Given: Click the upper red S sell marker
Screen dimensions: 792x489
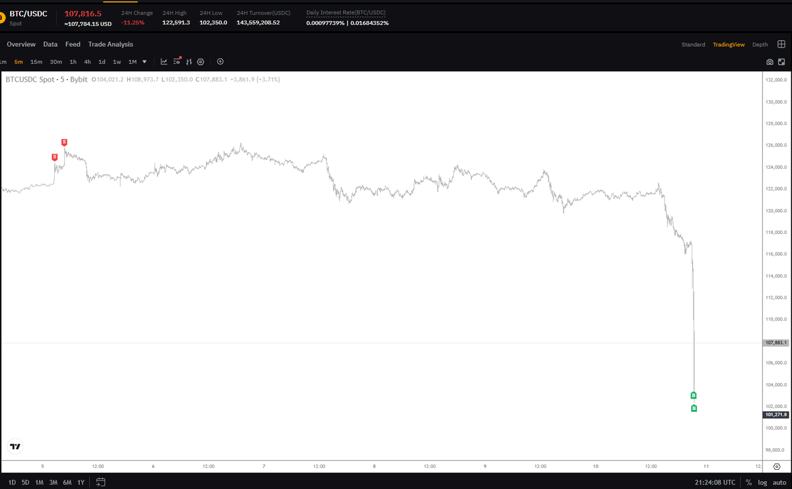Looking at the screenshot, I should [64, 142].
